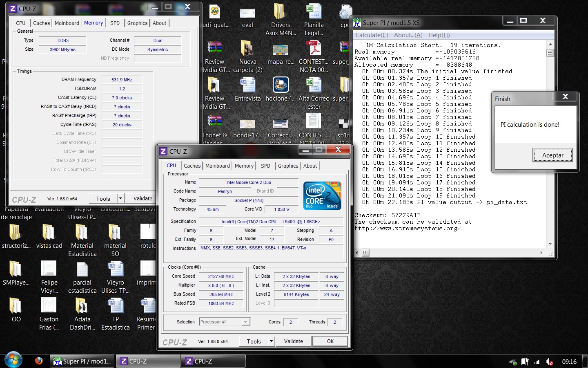Click OK in front CPU-Z window

(x=330, y=341)
